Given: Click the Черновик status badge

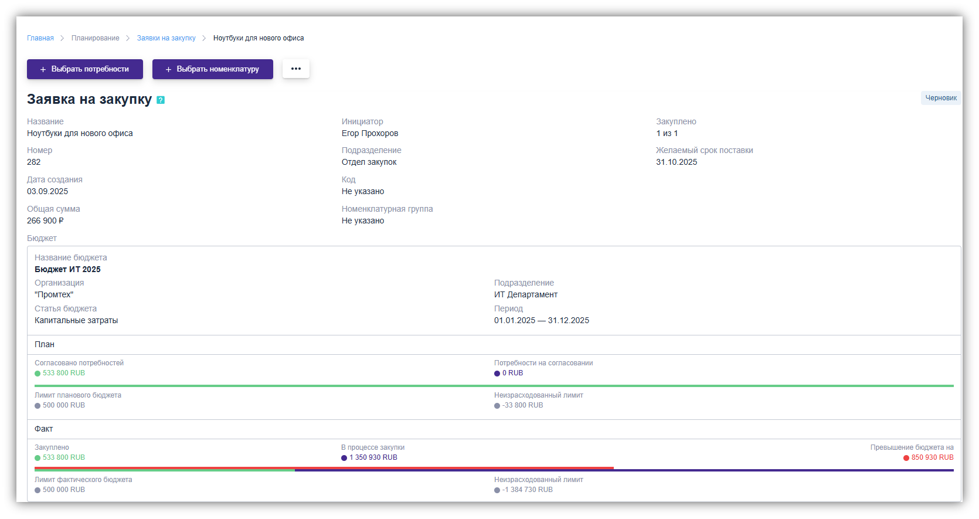Looking at the screenshot, I should point(940,98).
